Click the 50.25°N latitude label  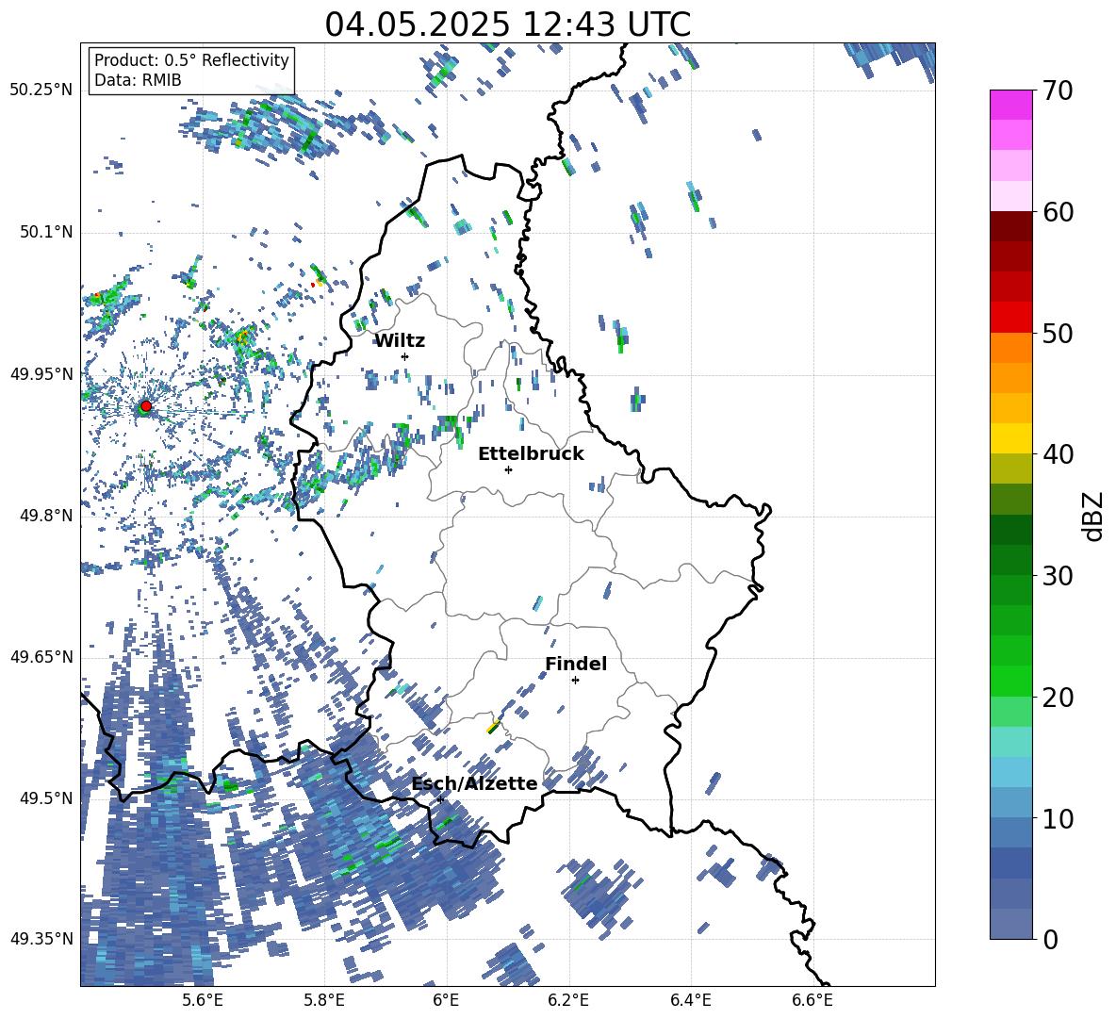point(41,90)
